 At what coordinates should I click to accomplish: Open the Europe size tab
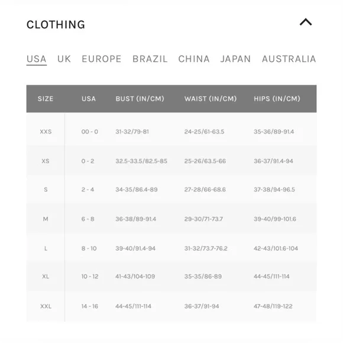102,59
